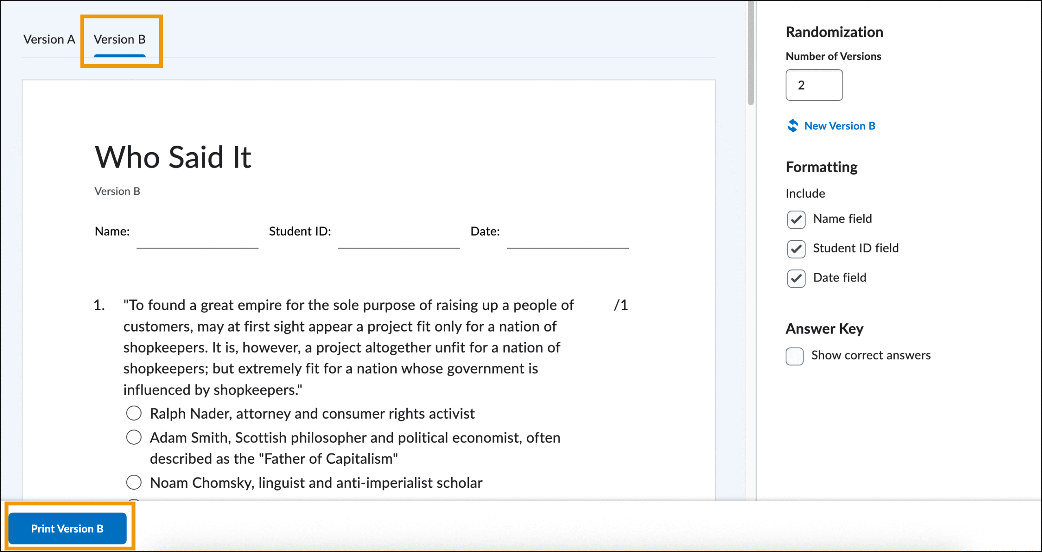Click the Number of Versions input box

[x=814, y=85]
